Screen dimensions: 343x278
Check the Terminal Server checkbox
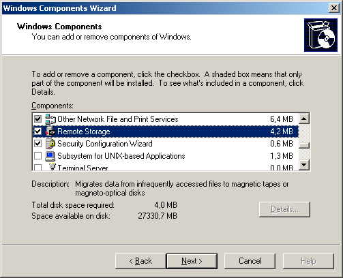[38, 168]
